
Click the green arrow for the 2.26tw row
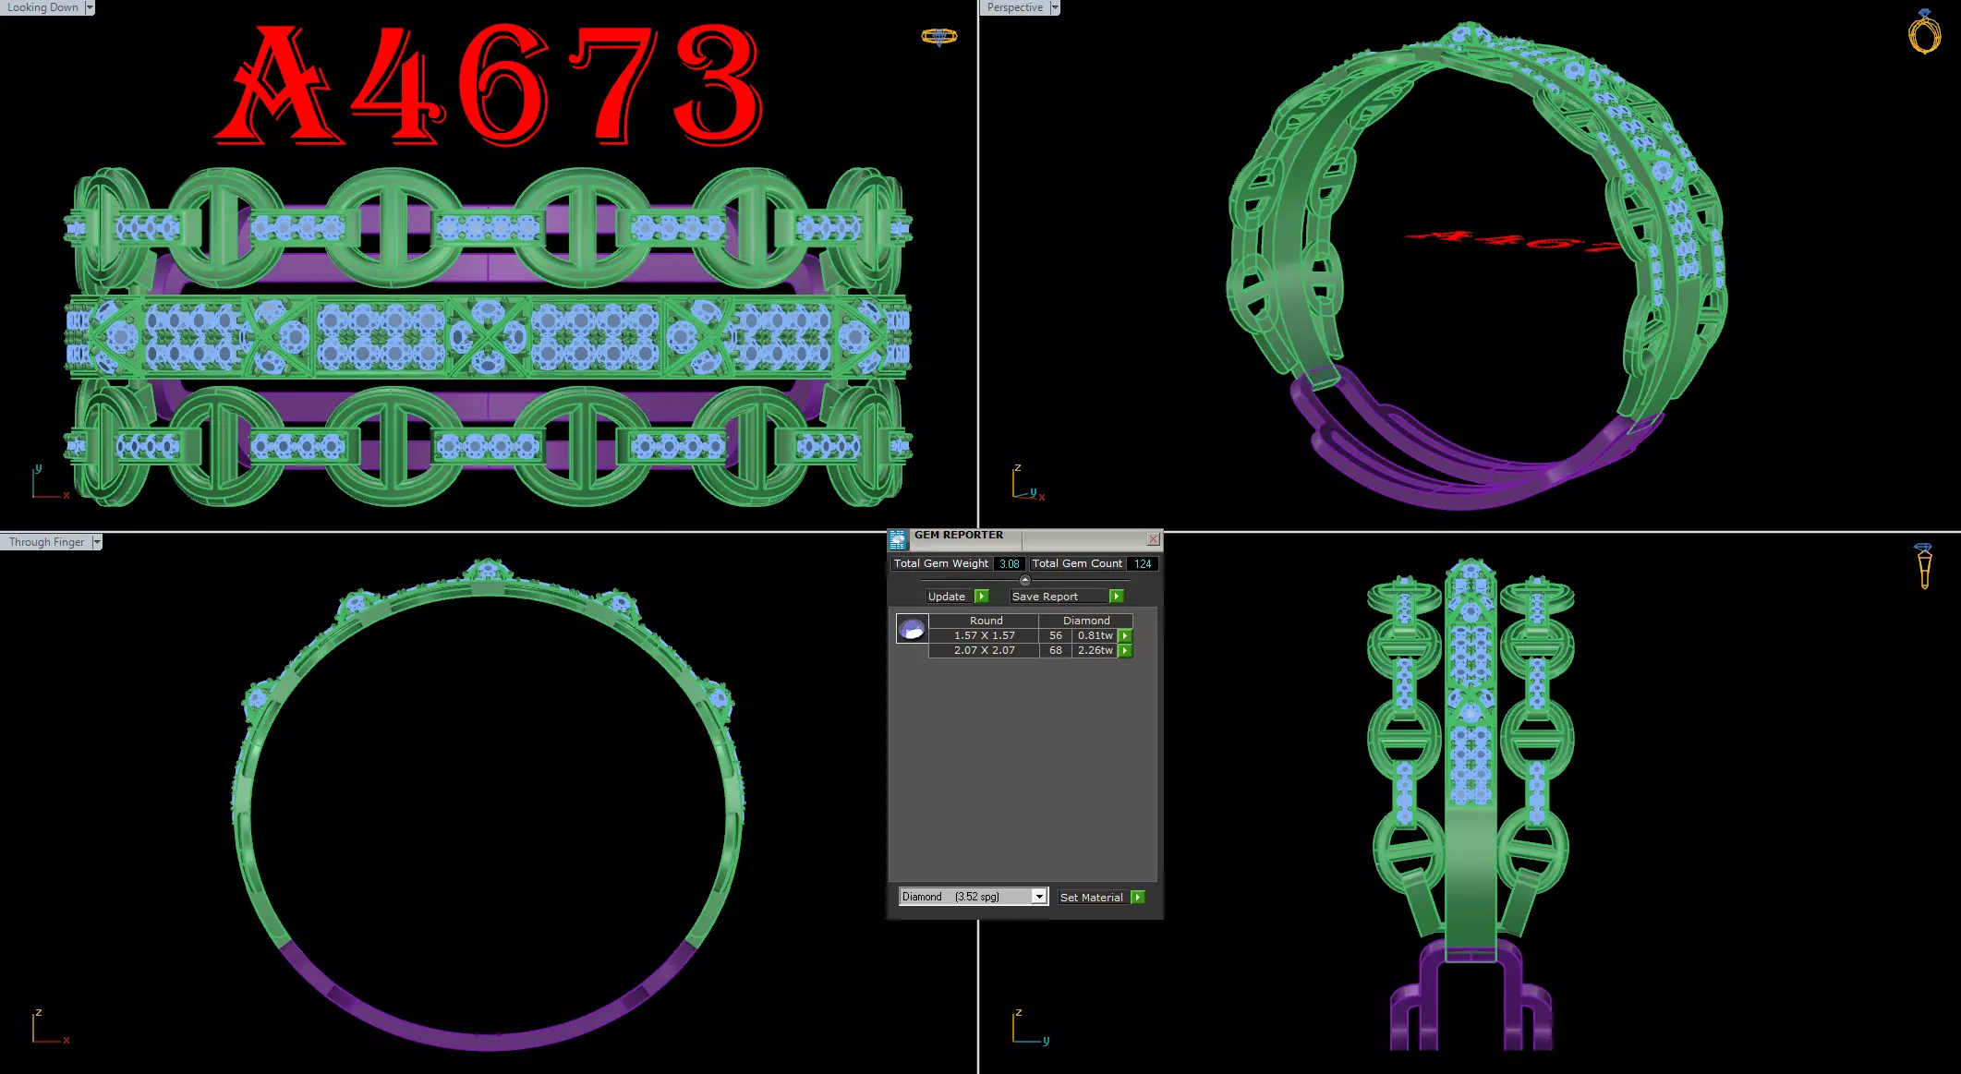pyautogui.click(x=1125, y=650)
